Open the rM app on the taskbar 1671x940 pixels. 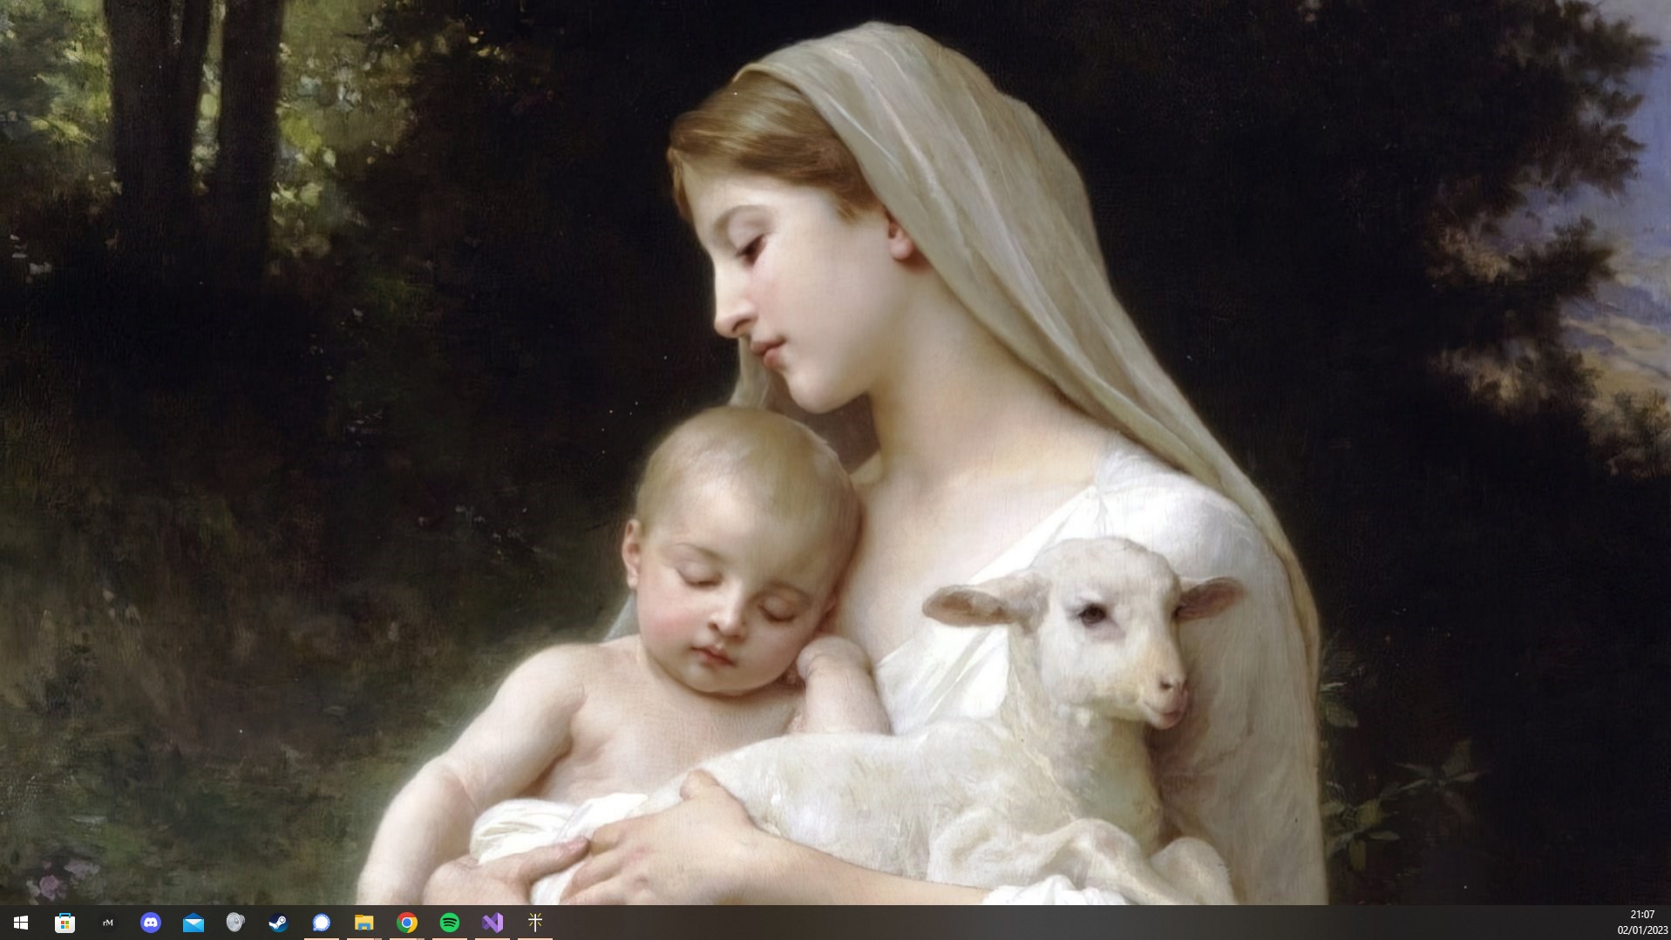(x=107, y=923)
